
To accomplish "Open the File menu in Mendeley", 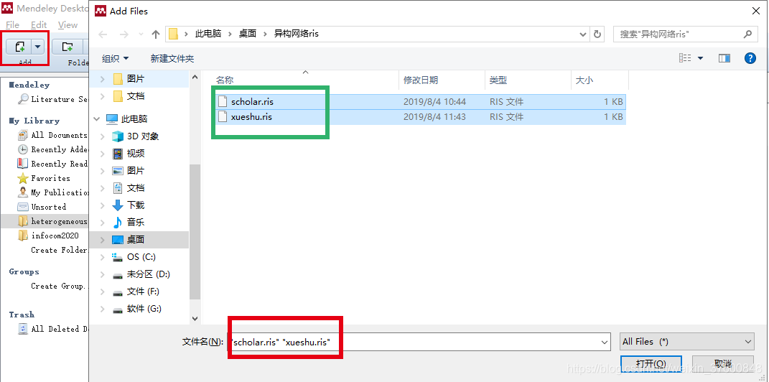I will coord(12,24).
